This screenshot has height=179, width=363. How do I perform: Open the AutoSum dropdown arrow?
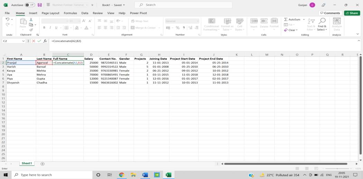[x=304, y=20]
